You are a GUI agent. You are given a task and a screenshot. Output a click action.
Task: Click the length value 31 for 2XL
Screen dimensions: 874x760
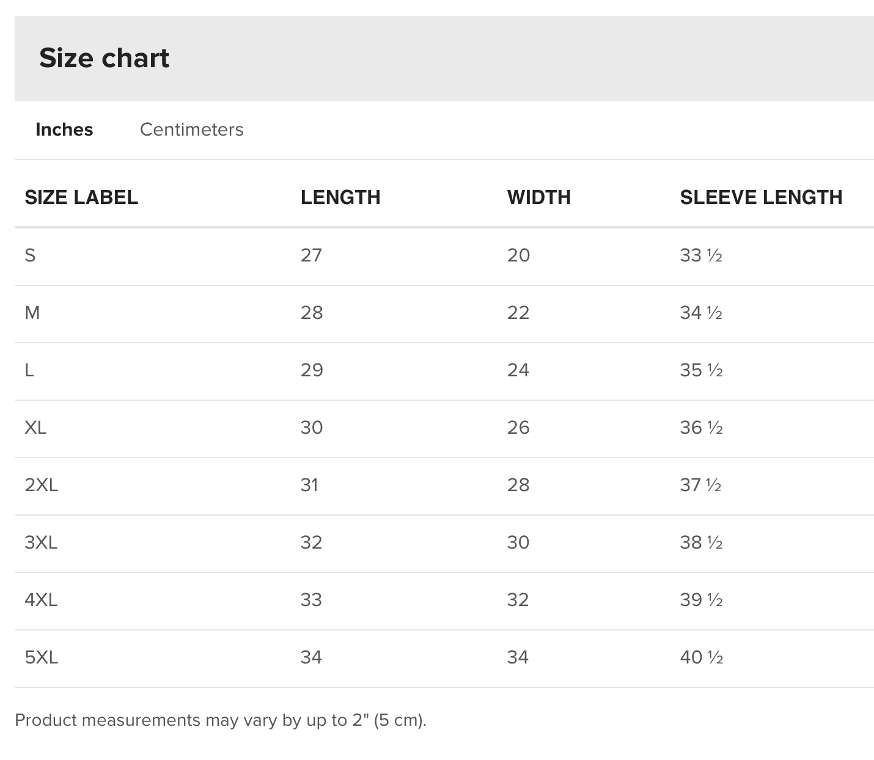coord(309,485)
